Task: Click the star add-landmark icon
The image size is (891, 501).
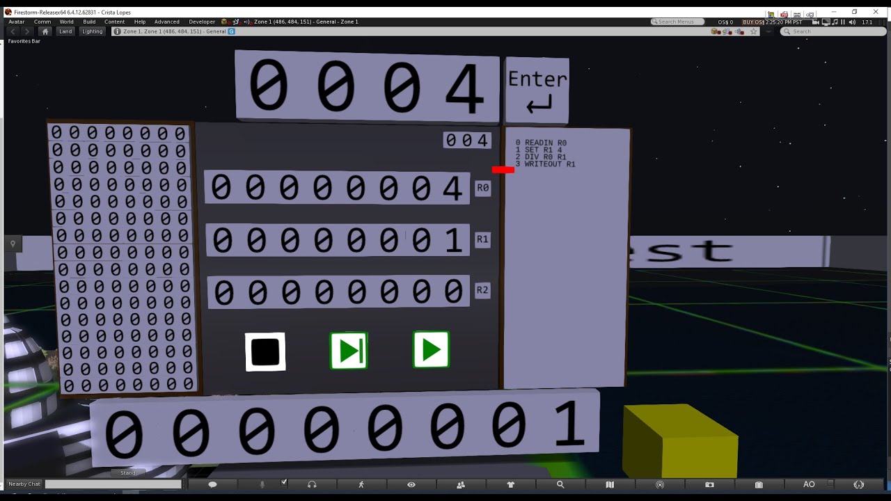Action: [753, 31]
